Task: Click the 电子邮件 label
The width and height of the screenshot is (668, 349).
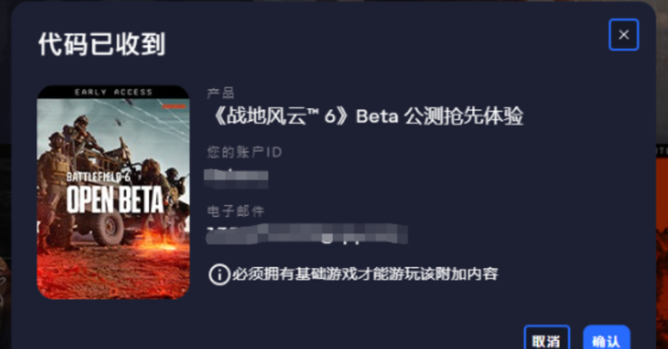Action: click(236, 211)
